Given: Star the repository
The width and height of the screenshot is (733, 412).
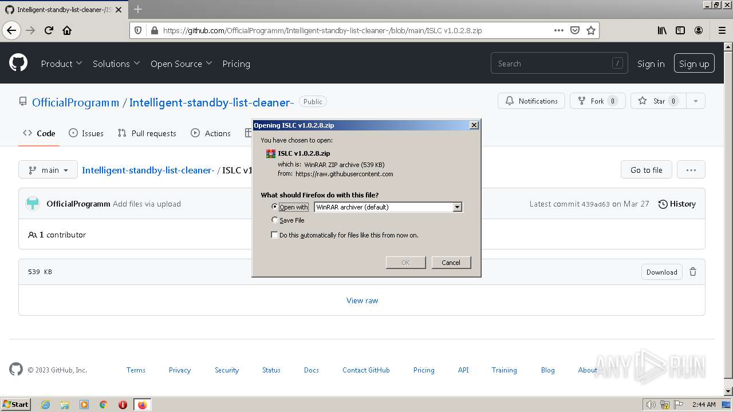Looking at the screenshot, I should coord(659,101).
